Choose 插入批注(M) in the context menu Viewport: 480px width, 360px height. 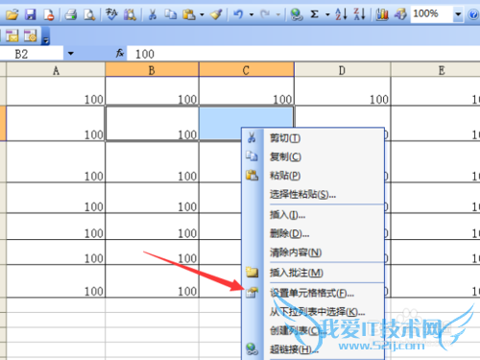tap(314, 273)
